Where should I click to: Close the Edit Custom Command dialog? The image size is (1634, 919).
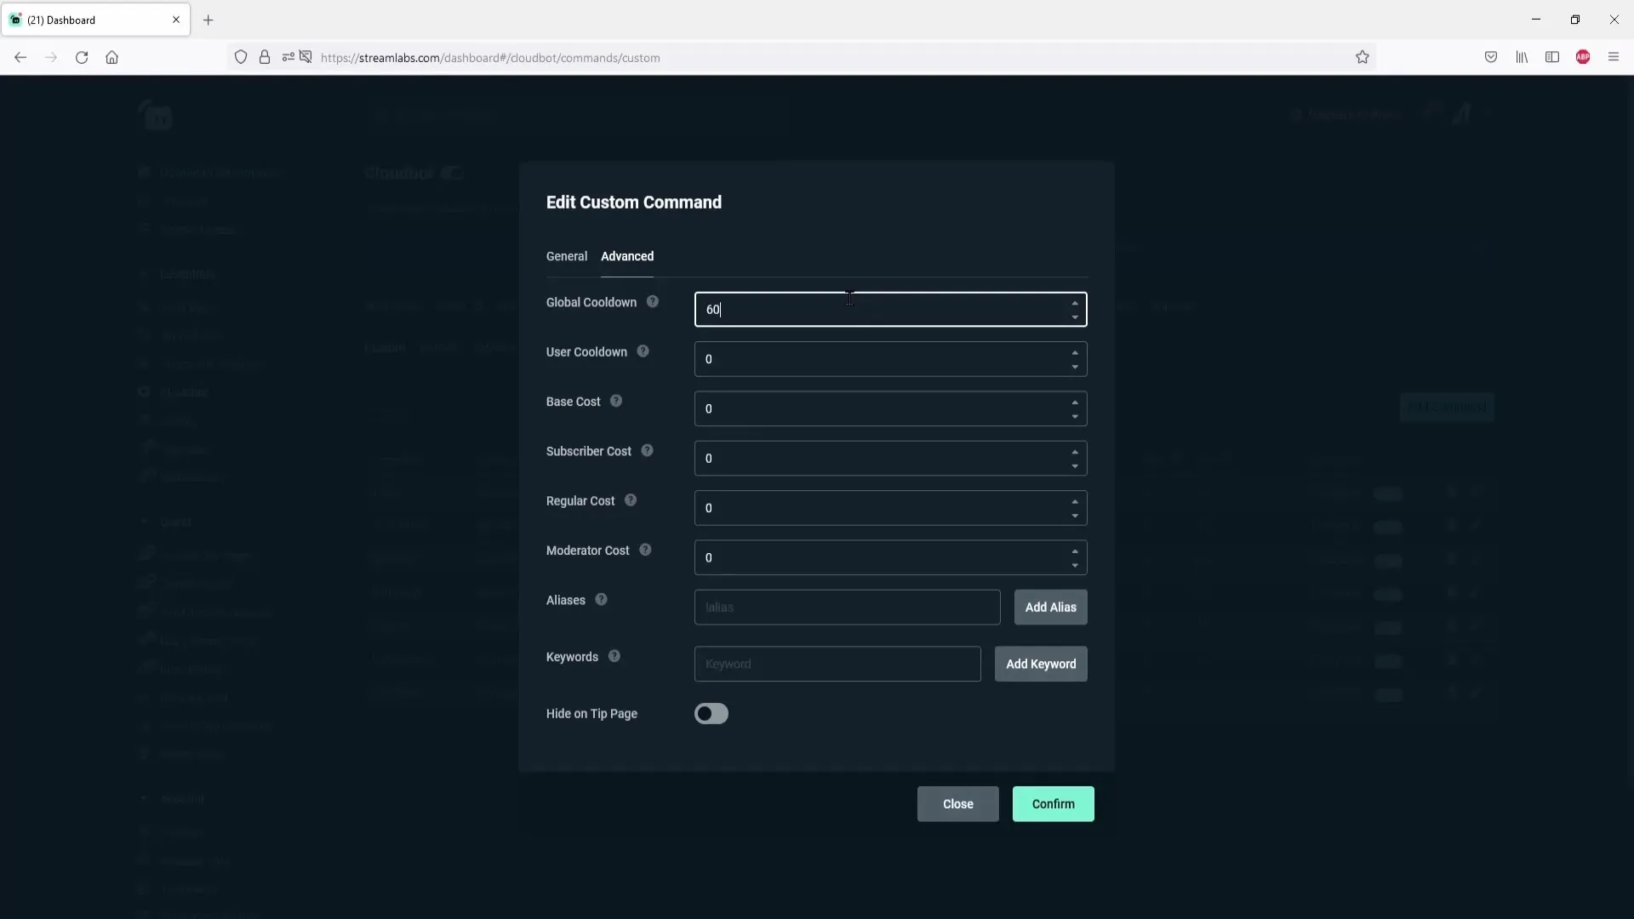(957, 803)
